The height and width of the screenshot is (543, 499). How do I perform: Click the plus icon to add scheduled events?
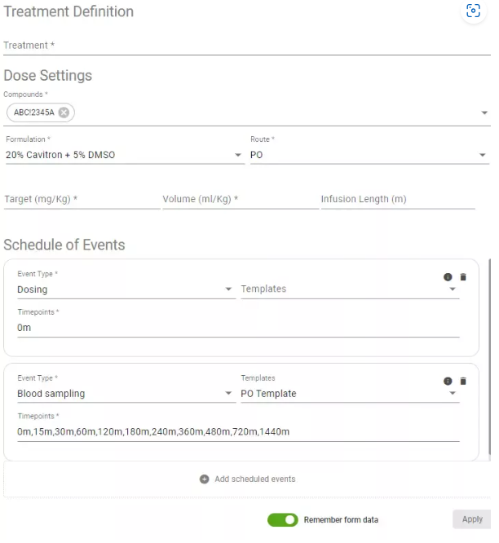pos(205,479)
